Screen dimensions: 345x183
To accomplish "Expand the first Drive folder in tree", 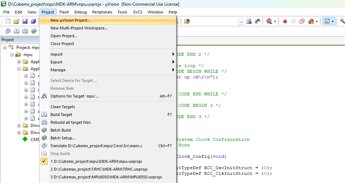I will coord(19,126).
